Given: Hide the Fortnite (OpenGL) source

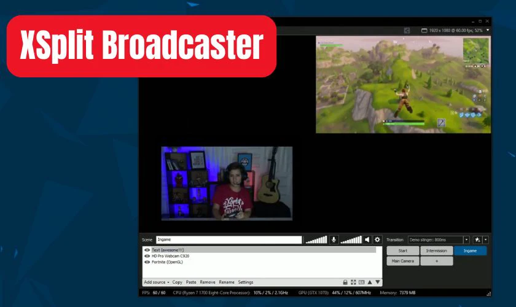Looking at the screenshot, I should (x=147, y=262).
